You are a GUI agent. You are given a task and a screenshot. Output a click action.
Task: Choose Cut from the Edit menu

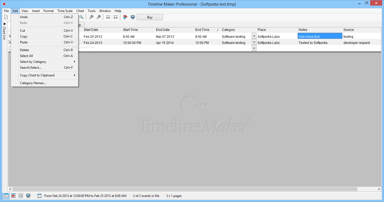tap(45, 31)
